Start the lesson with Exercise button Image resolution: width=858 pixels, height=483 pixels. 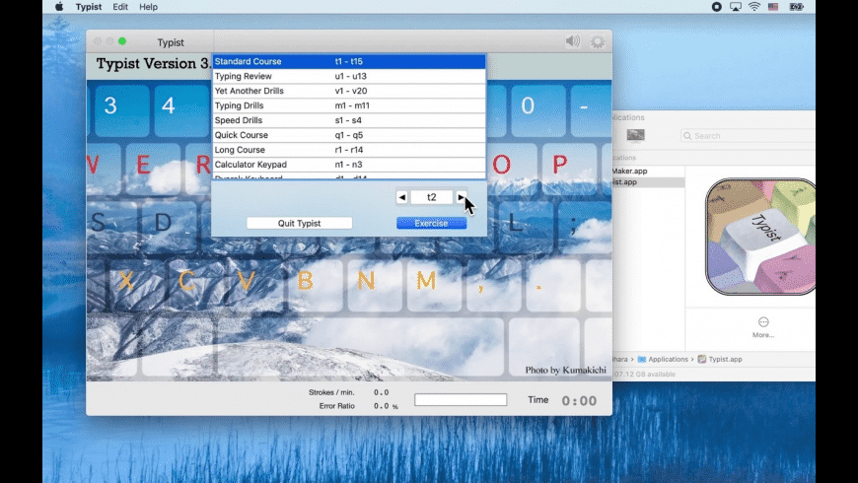point(431,223)
